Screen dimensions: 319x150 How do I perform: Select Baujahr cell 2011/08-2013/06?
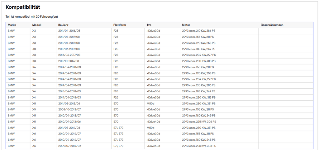click(69, 104)
